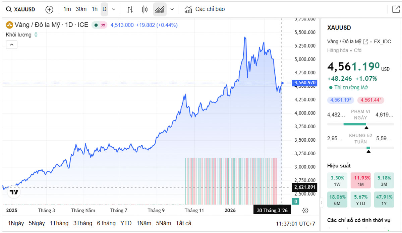
Task: Switch to the 30m interval
Action: point(81,9)
